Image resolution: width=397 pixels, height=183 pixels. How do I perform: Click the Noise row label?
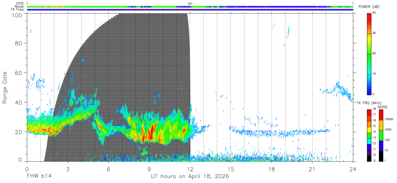coord(19,6)
